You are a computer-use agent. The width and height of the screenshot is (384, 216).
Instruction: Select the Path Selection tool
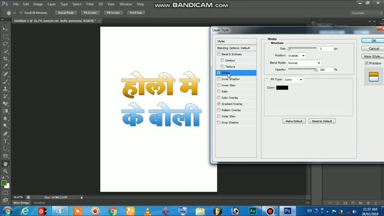click(5, 149)
